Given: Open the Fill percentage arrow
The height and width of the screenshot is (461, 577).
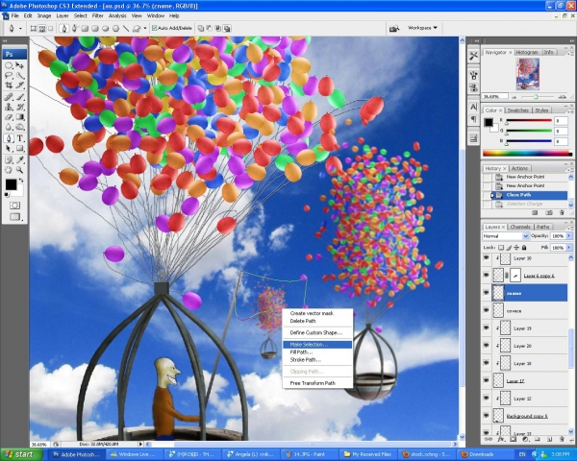Looking at the screenshot, I should [x=569, y=248].
